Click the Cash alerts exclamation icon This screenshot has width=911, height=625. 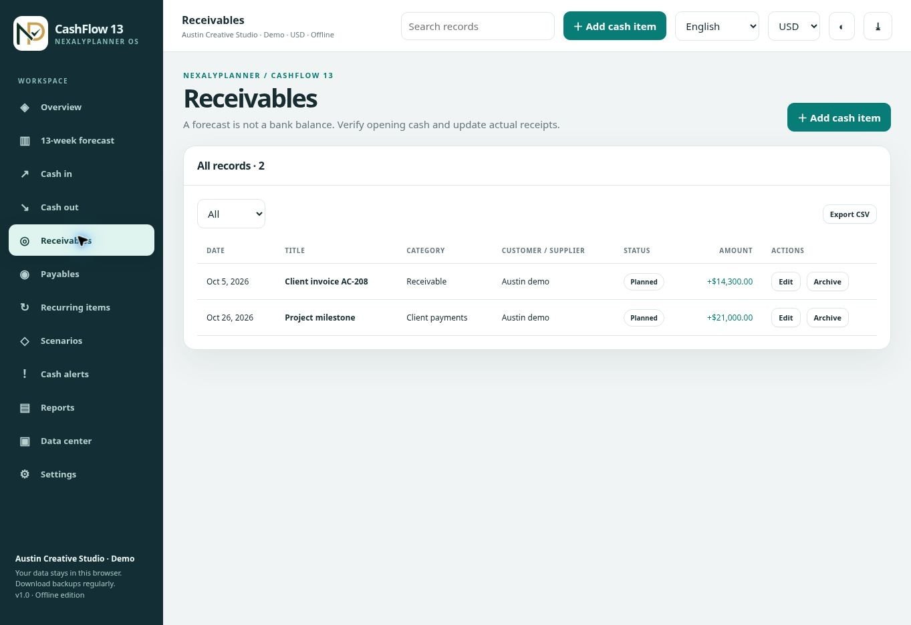point(25,374)
